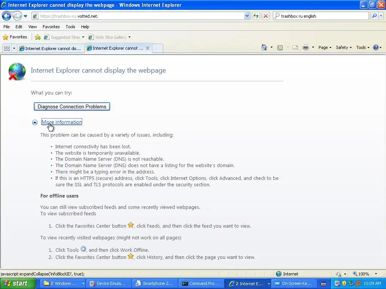Click the Home icon in command bar
The image size is (386, 289).
point(264,47)
